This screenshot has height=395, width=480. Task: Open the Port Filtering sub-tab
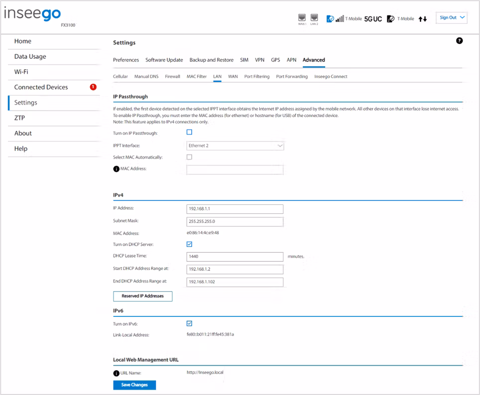click(257, 77)
